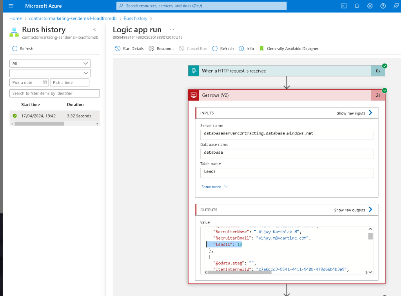Open the notifications bell

[357, 6]
